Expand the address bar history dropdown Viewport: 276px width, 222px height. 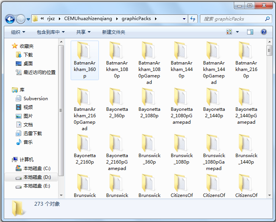coord(184,19)
